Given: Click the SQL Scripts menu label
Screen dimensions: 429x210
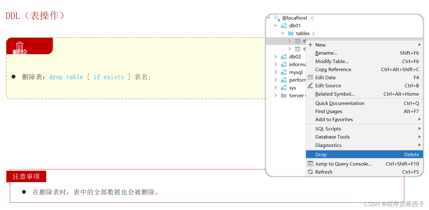Looking at the screenshot, I should (x=328, y=129).
